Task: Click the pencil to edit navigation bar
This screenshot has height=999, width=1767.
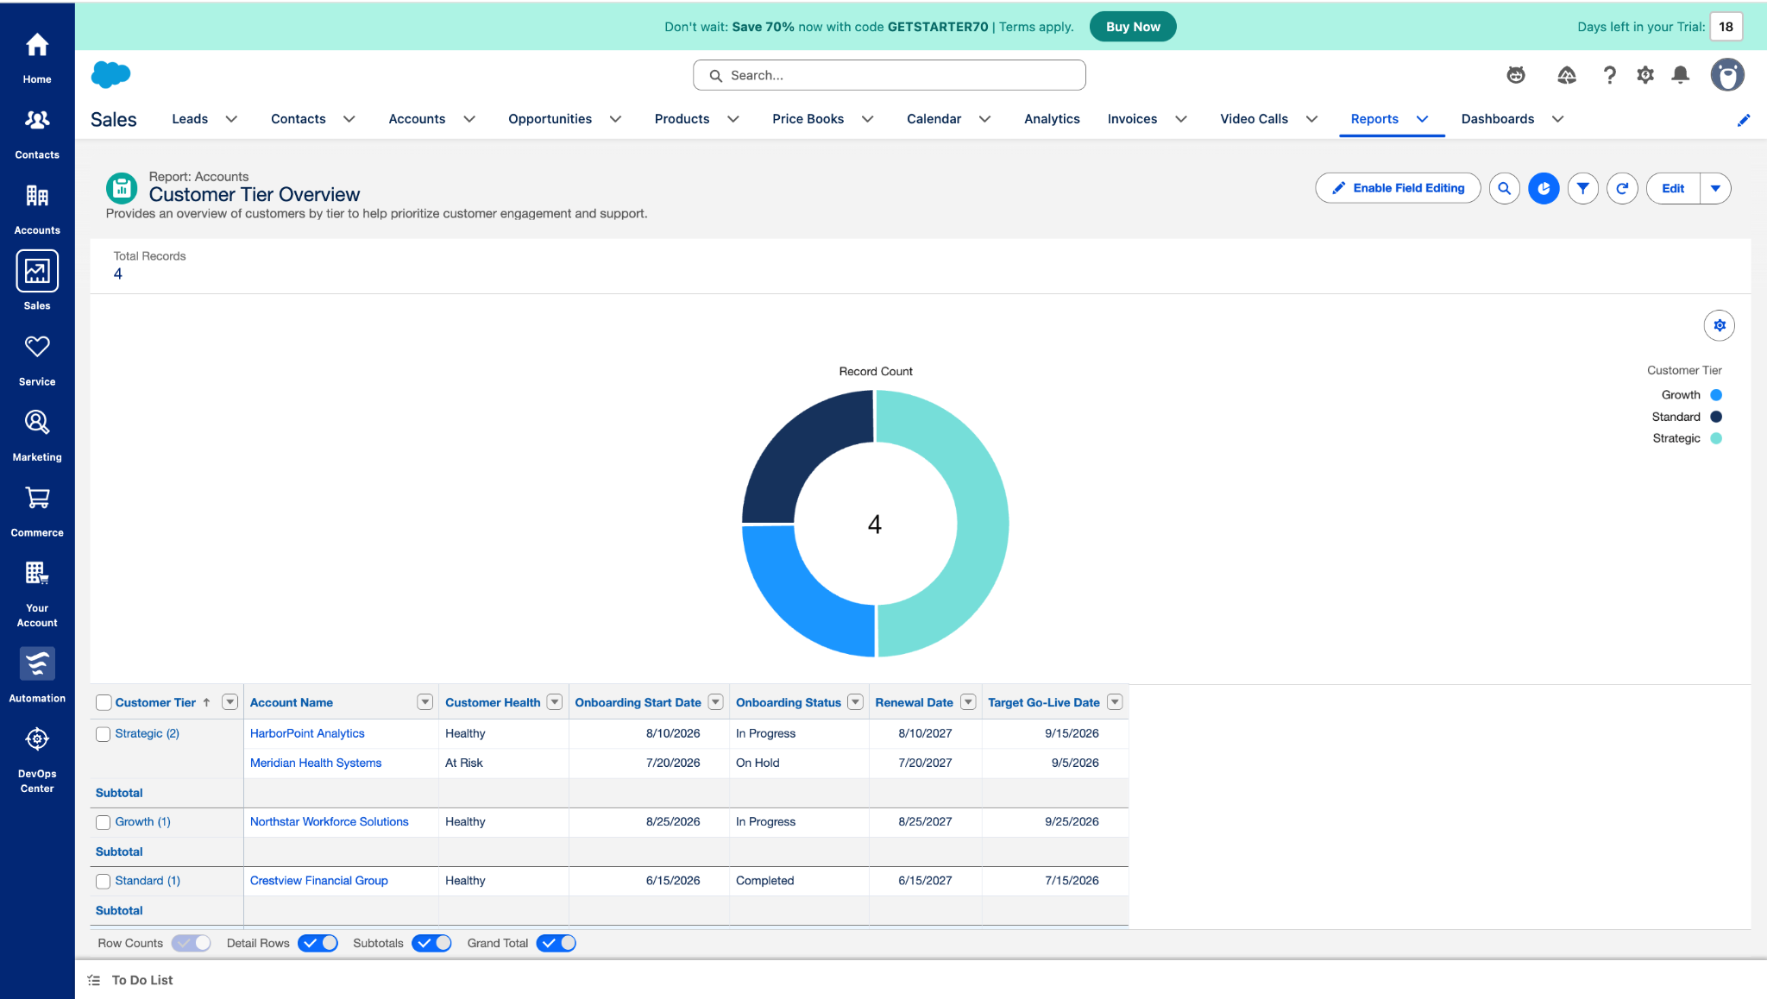Action: click(1744, 120)
